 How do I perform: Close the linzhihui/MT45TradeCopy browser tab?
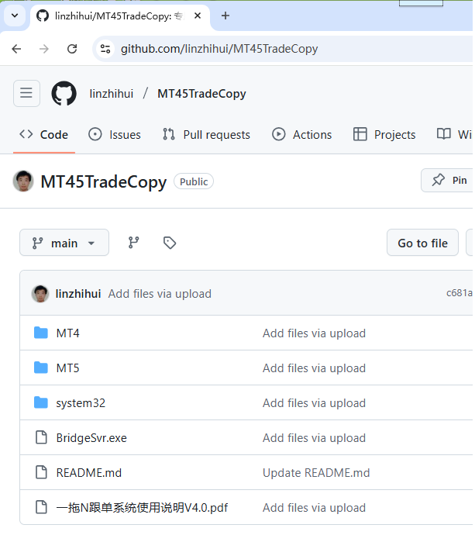[198, 16]
